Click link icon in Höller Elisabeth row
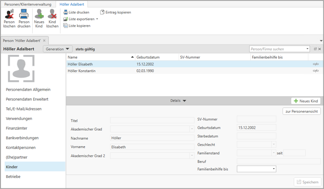 [x=316, y=64]
